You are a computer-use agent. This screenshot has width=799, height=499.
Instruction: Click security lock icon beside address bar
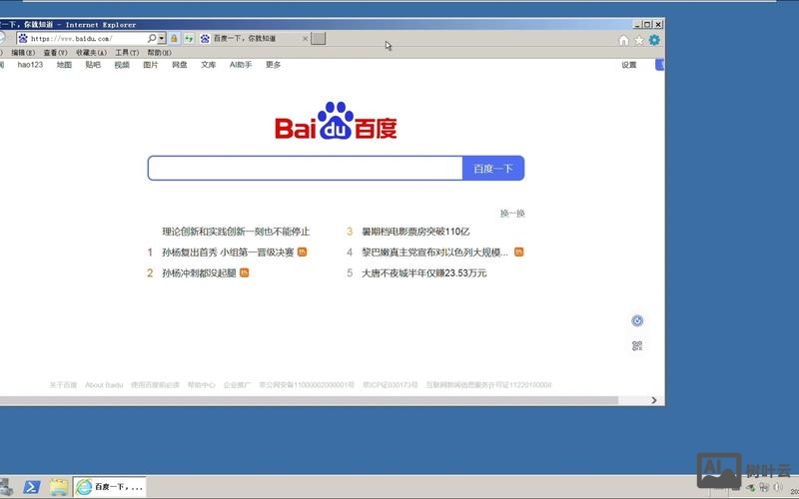point(174,38)
